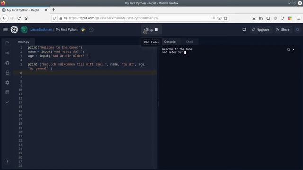This screenshot has height=170, width=303.
Task: Click the console input prompt line
Action: tap(174, 52)
